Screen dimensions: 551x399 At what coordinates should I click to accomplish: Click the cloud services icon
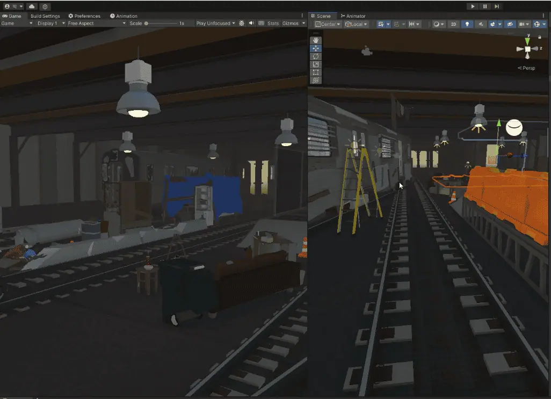pos(32,6)
